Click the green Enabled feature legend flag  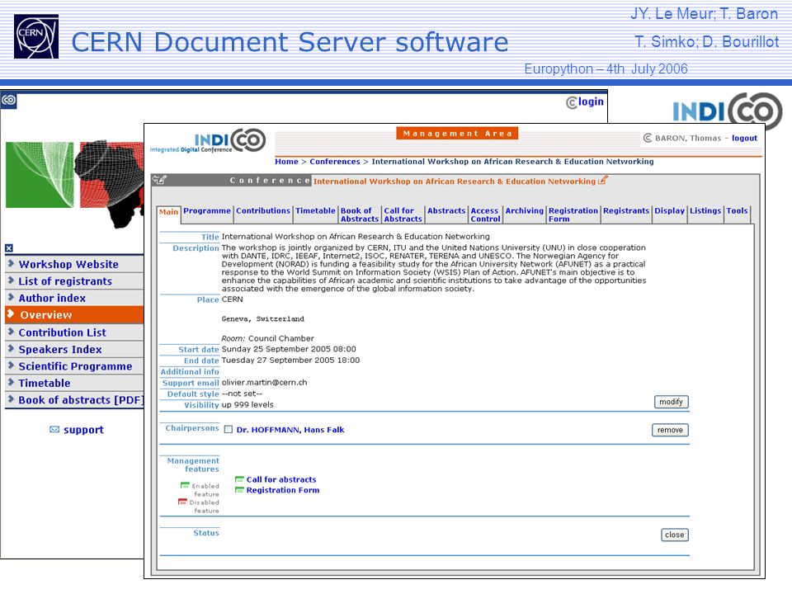185,485
